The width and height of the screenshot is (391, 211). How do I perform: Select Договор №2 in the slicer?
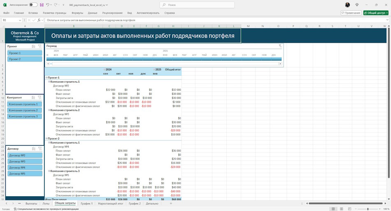(x=25, y=155)
